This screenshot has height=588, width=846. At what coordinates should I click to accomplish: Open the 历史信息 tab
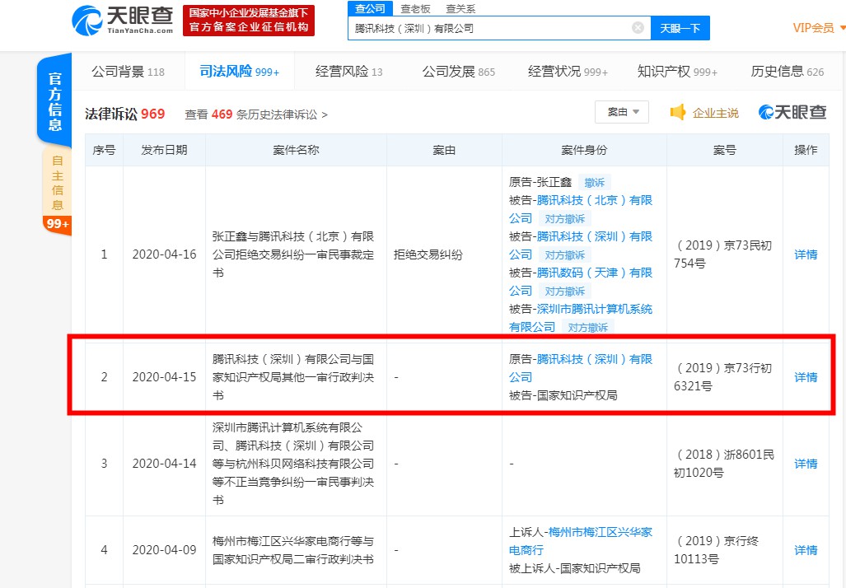[x=788, y=71]
